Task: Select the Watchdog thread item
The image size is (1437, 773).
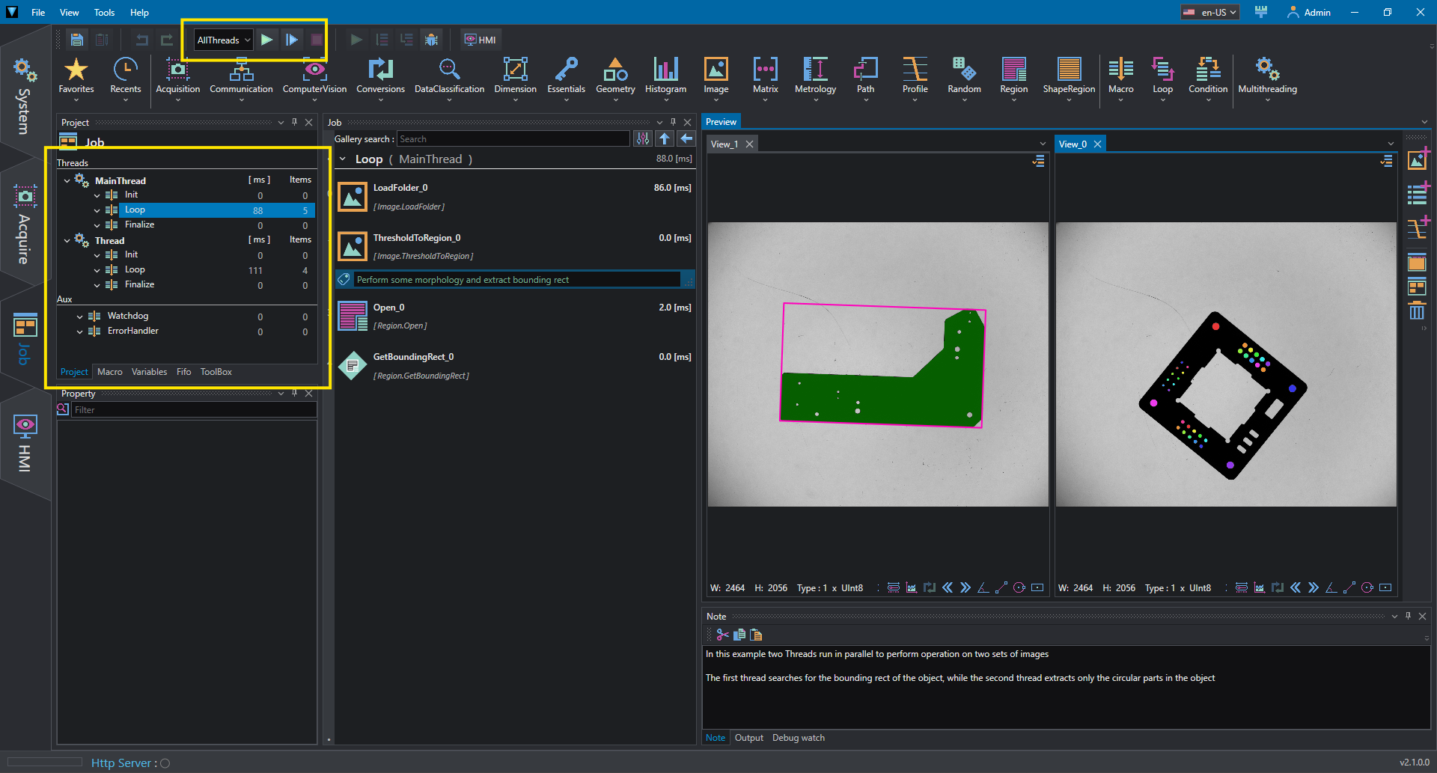Action: click(127, 316)
